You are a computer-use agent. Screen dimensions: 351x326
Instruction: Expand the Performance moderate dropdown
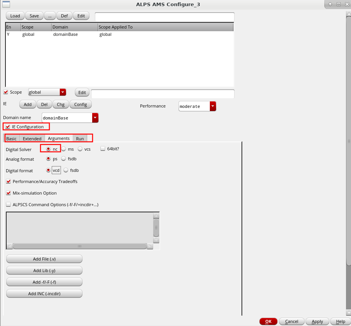(213, 106)
